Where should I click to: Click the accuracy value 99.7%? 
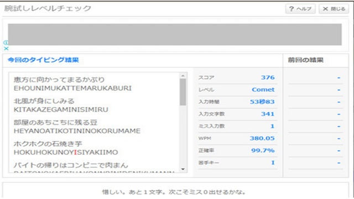[263, 150]
